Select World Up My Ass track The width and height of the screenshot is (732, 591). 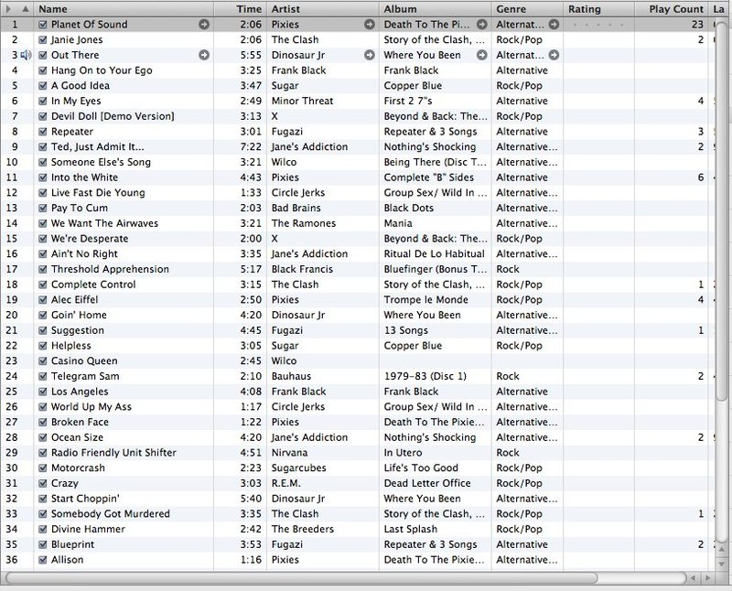click(x=91, y=407)
